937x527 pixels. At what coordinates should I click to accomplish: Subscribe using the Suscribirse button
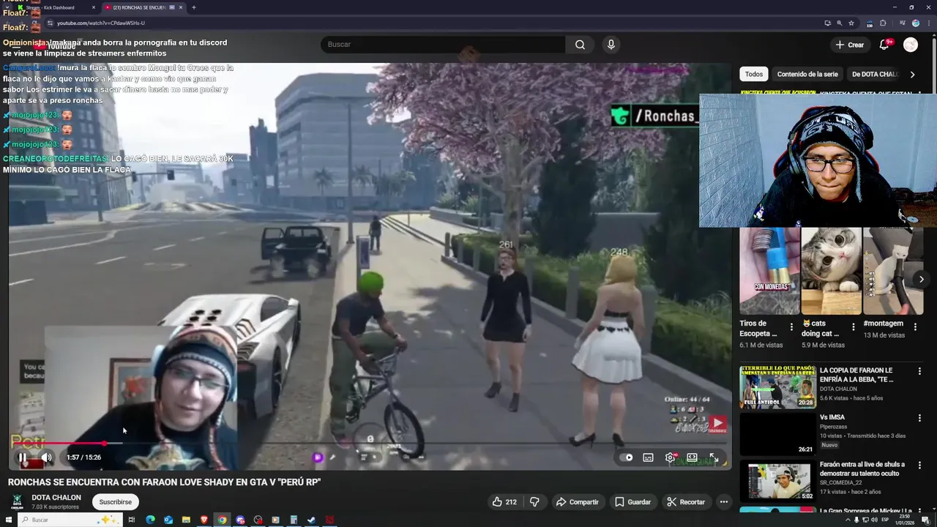pyautogui.click(x=115, y=502)
